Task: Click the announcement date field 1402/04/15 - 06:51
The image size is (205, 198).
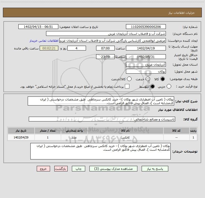Action: pos(38,27)
